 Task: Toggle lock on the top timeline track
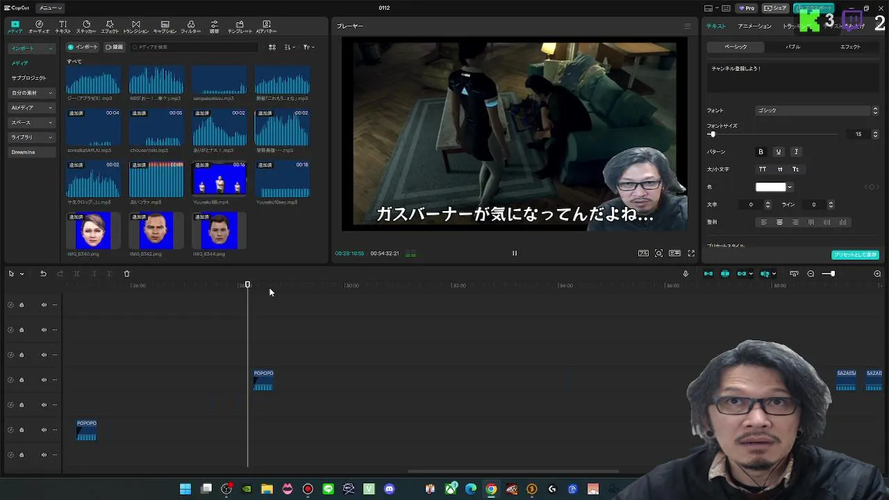click(x=22, y=305)
